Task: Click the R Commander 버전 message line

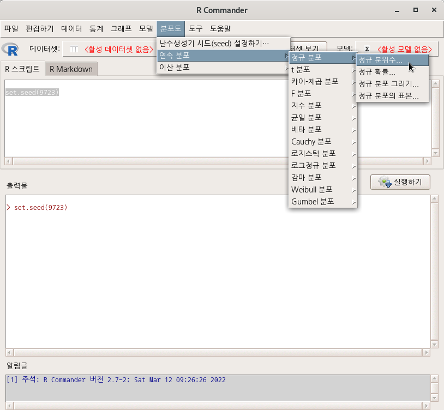Action: pos(116,379)
